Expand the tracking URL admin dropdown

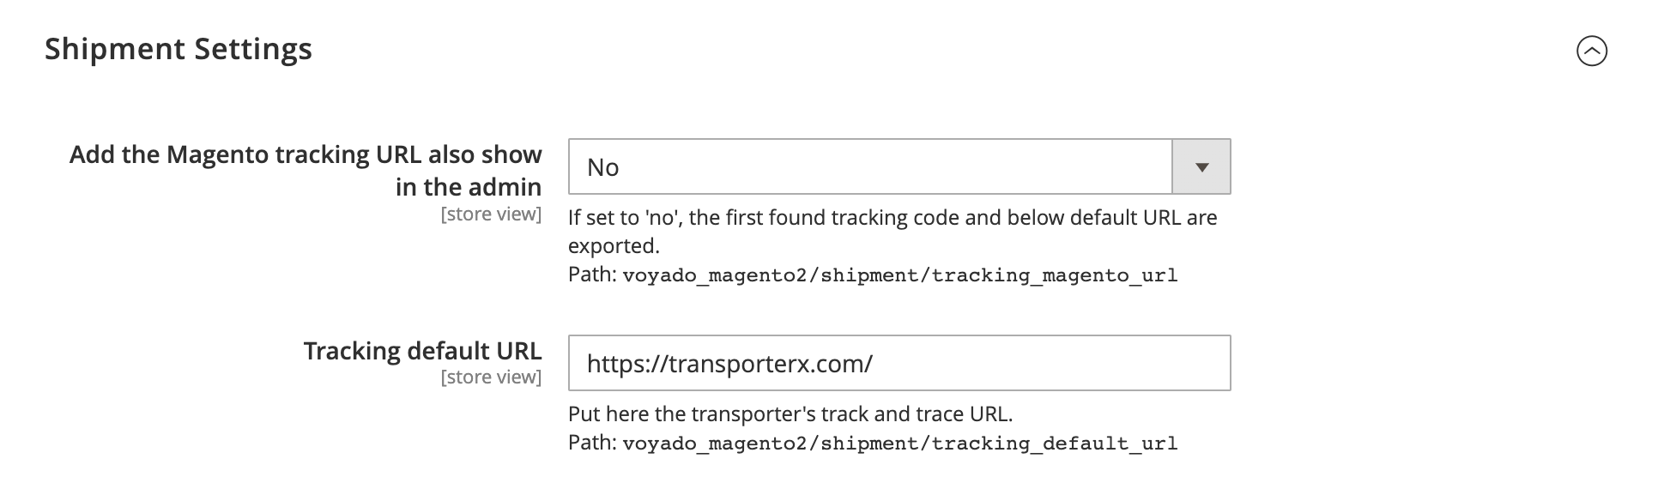pos(1201,166)
